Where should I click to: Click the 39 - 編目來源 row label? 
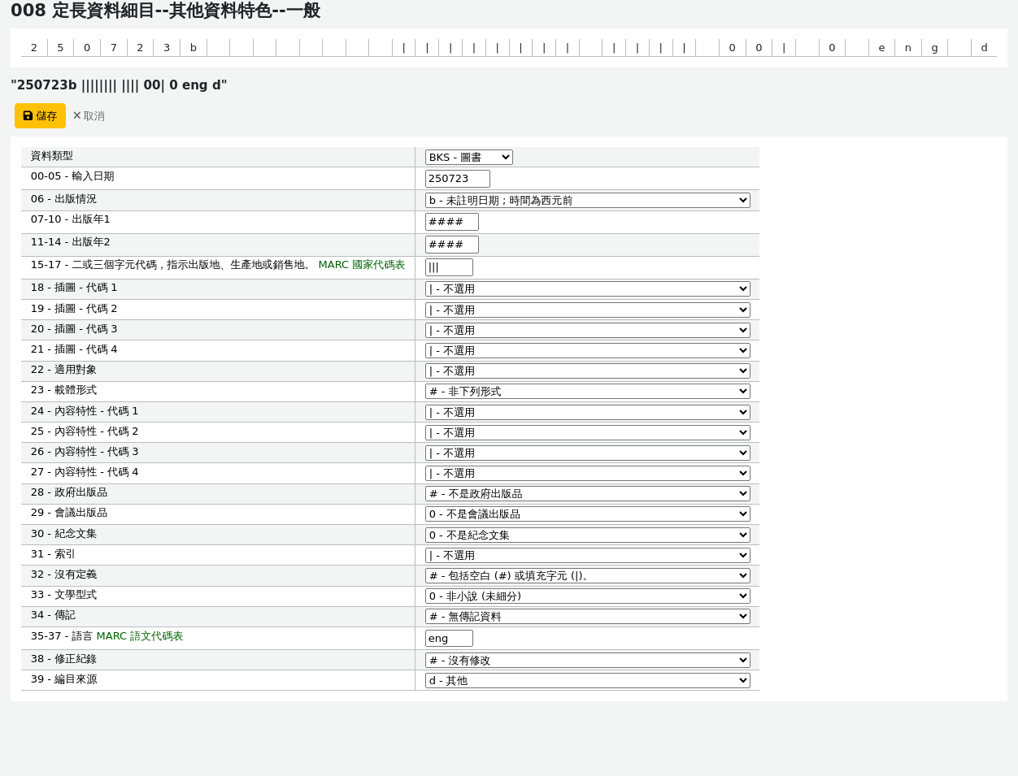(63, 679)
